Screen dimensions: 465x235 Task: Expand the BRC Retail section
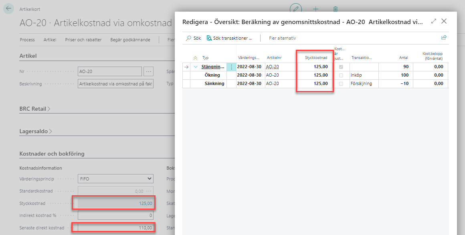(x=35, y=109)
